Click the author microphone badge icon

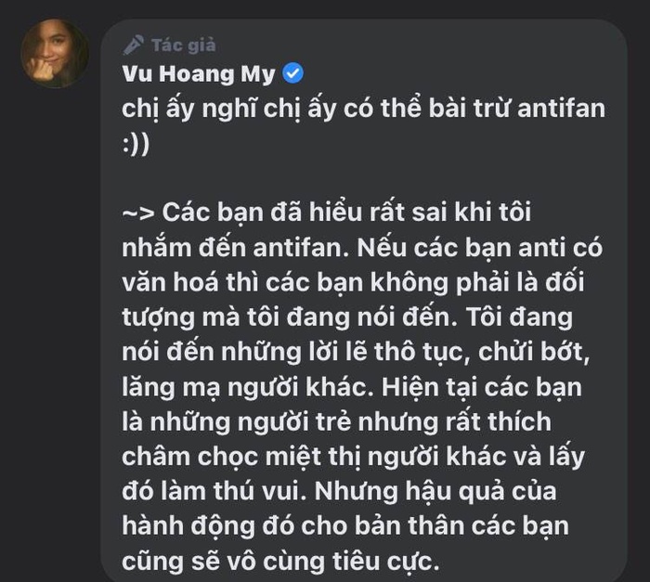134,45
